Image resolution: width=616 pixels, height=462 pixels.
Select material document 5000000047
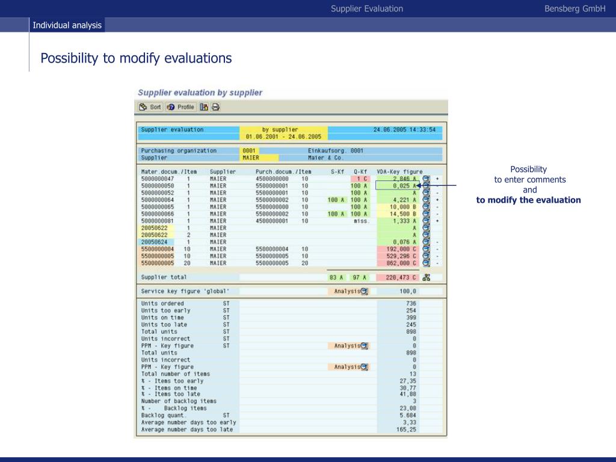(158, 179)
